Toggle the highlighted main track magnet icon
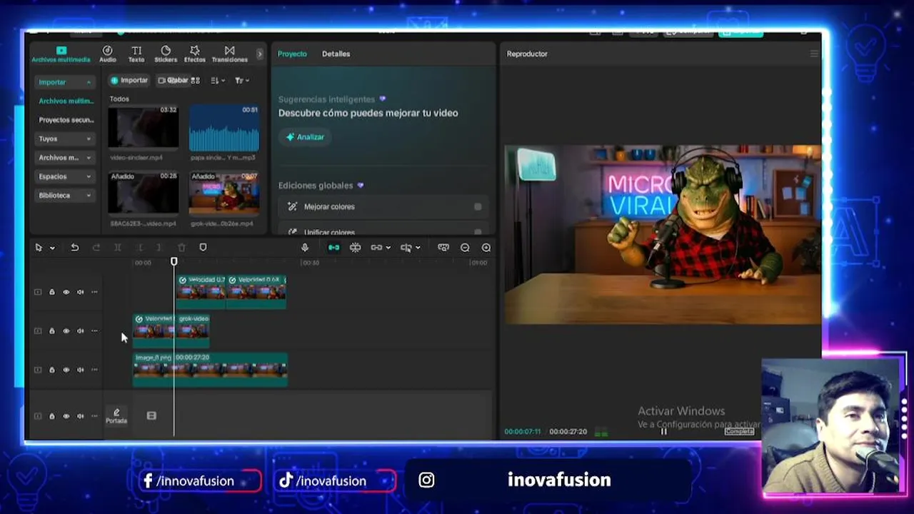 click(x=333, y=248)
